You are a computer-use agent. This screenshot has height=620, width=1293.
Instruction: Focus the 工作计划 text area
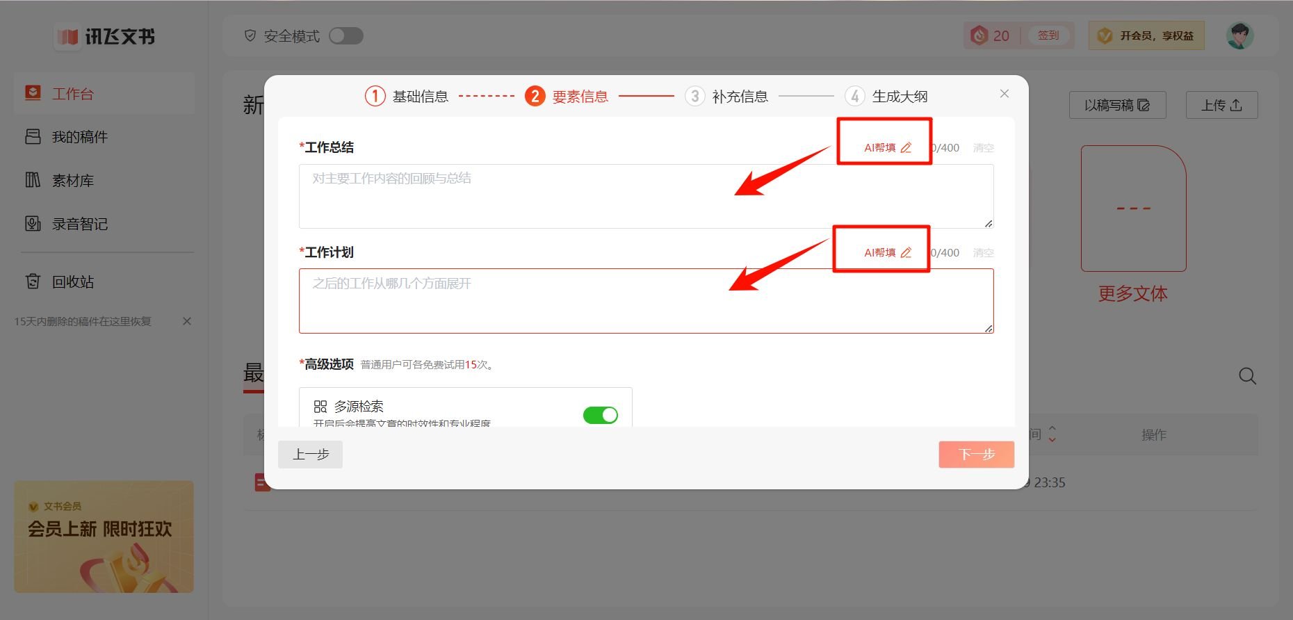646,301
